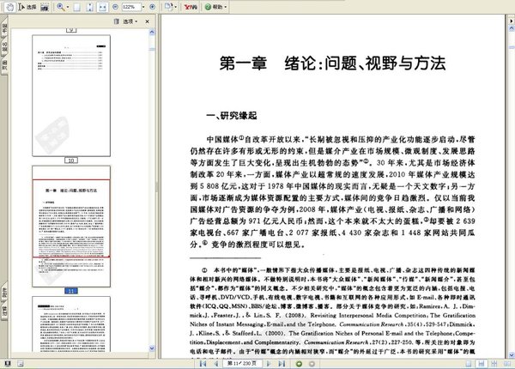Screen dimensions: 515x369
Task: Click page label 10 under thumbnail
Action: point(71,160)
